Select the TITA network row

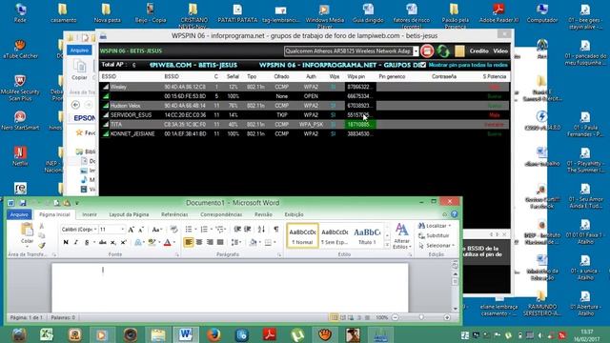304,125
